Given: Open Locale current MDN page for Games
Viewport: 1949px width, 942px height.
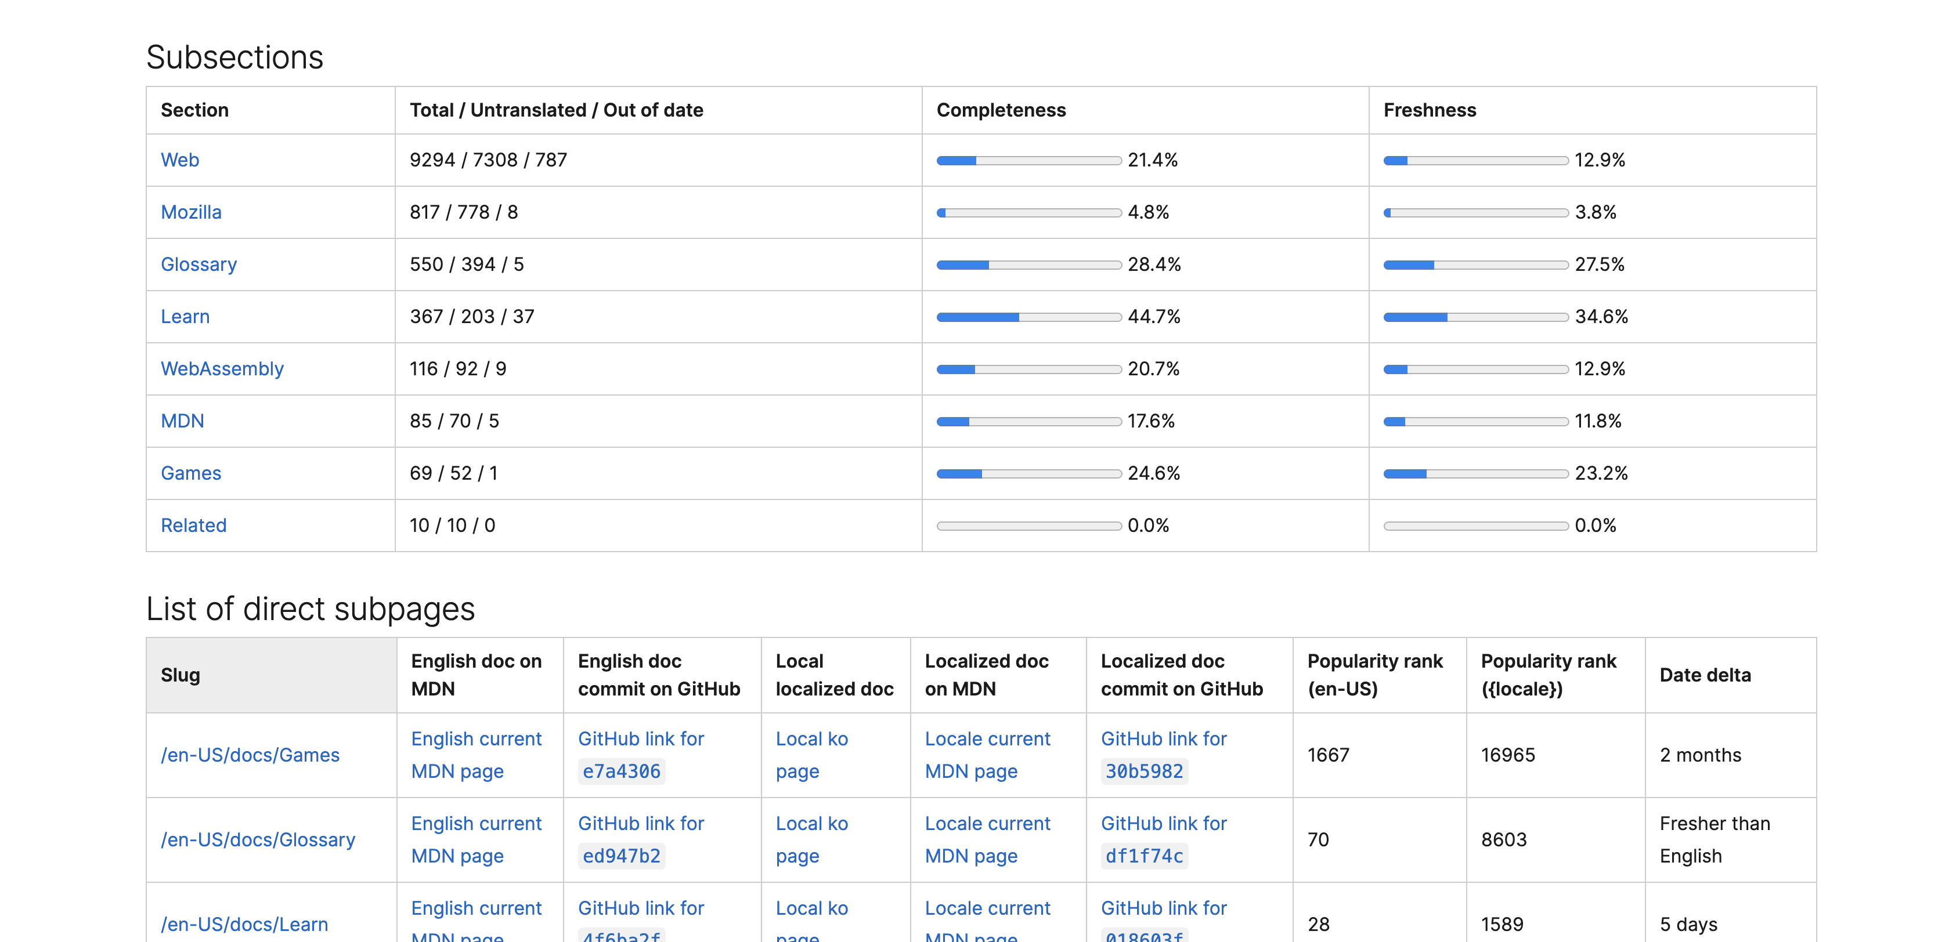Looking at the screenshot, I should [987, 755].
